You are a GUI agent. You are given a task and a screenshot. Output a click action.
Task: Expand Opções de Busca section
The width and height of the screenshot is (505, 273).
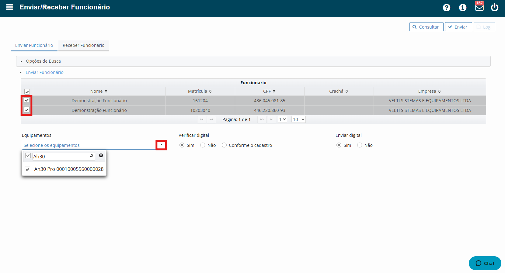(253, 61)
